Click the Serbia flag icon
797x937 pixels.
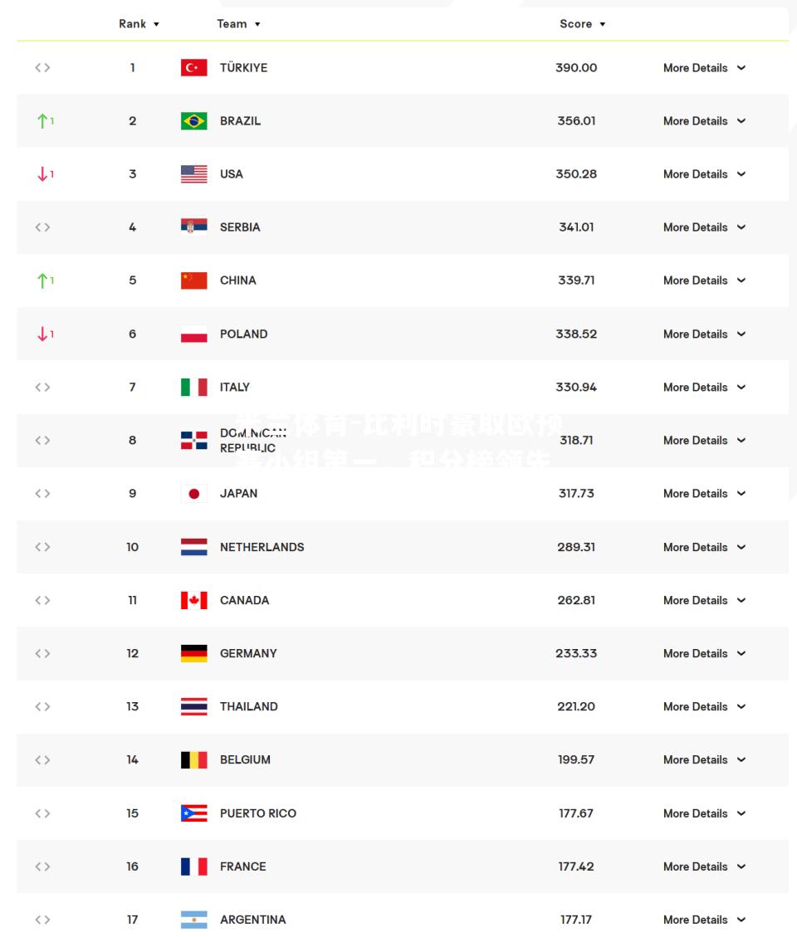click(193, 227)
